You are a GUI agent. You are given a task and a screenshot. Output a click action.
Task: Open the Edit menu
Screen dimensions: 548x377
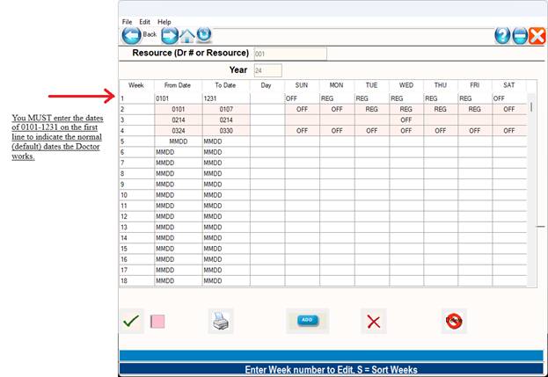tap(145, 21)
